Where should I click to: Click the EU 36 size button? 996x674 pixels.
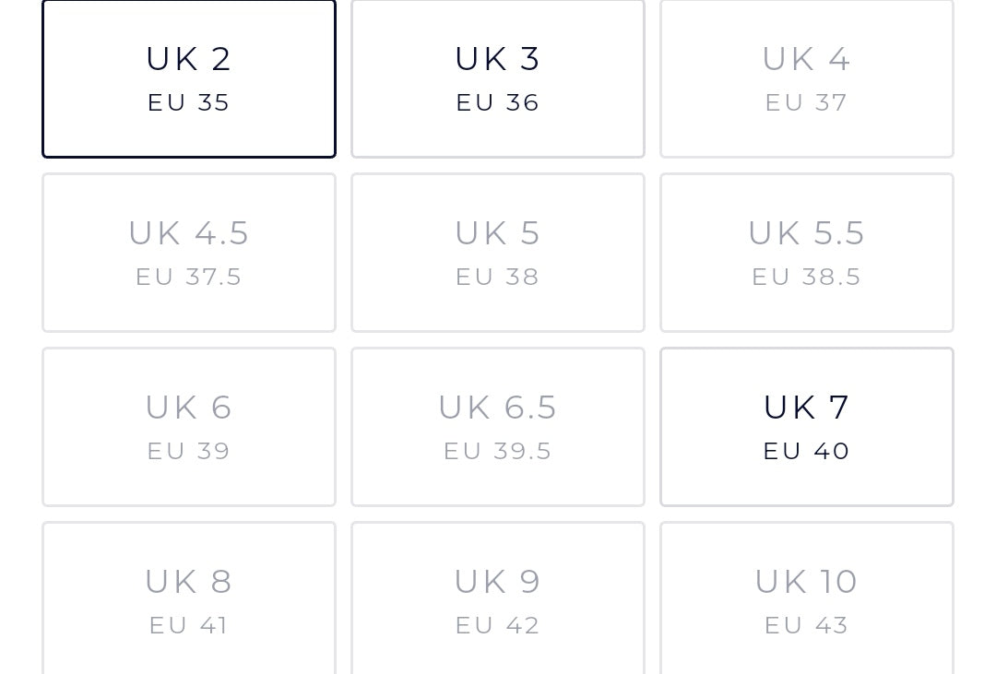[x=498, y=79]
